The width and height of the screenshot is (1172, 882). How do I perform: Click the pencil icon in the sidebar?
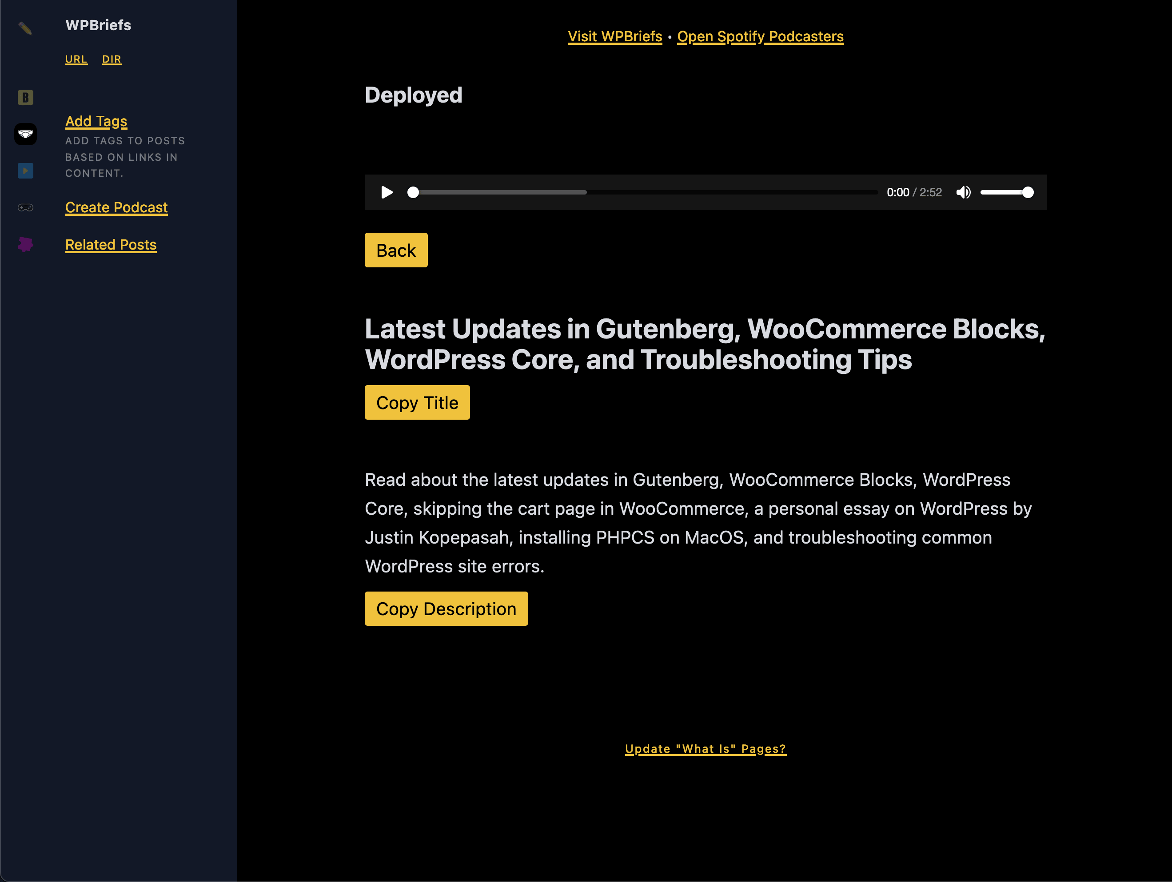(25, 28)
